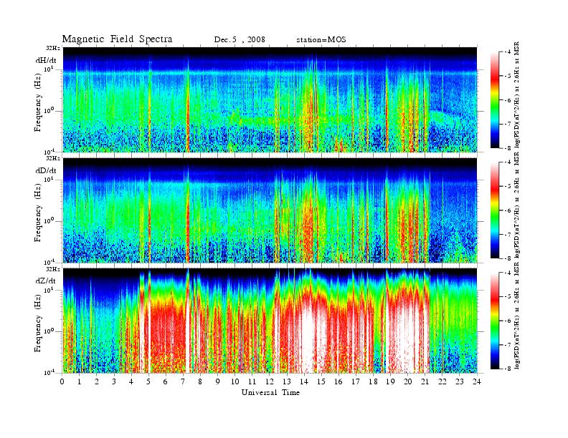Click hour tick '16' on time axis
568x438 pixels.
tap(339, 381)
